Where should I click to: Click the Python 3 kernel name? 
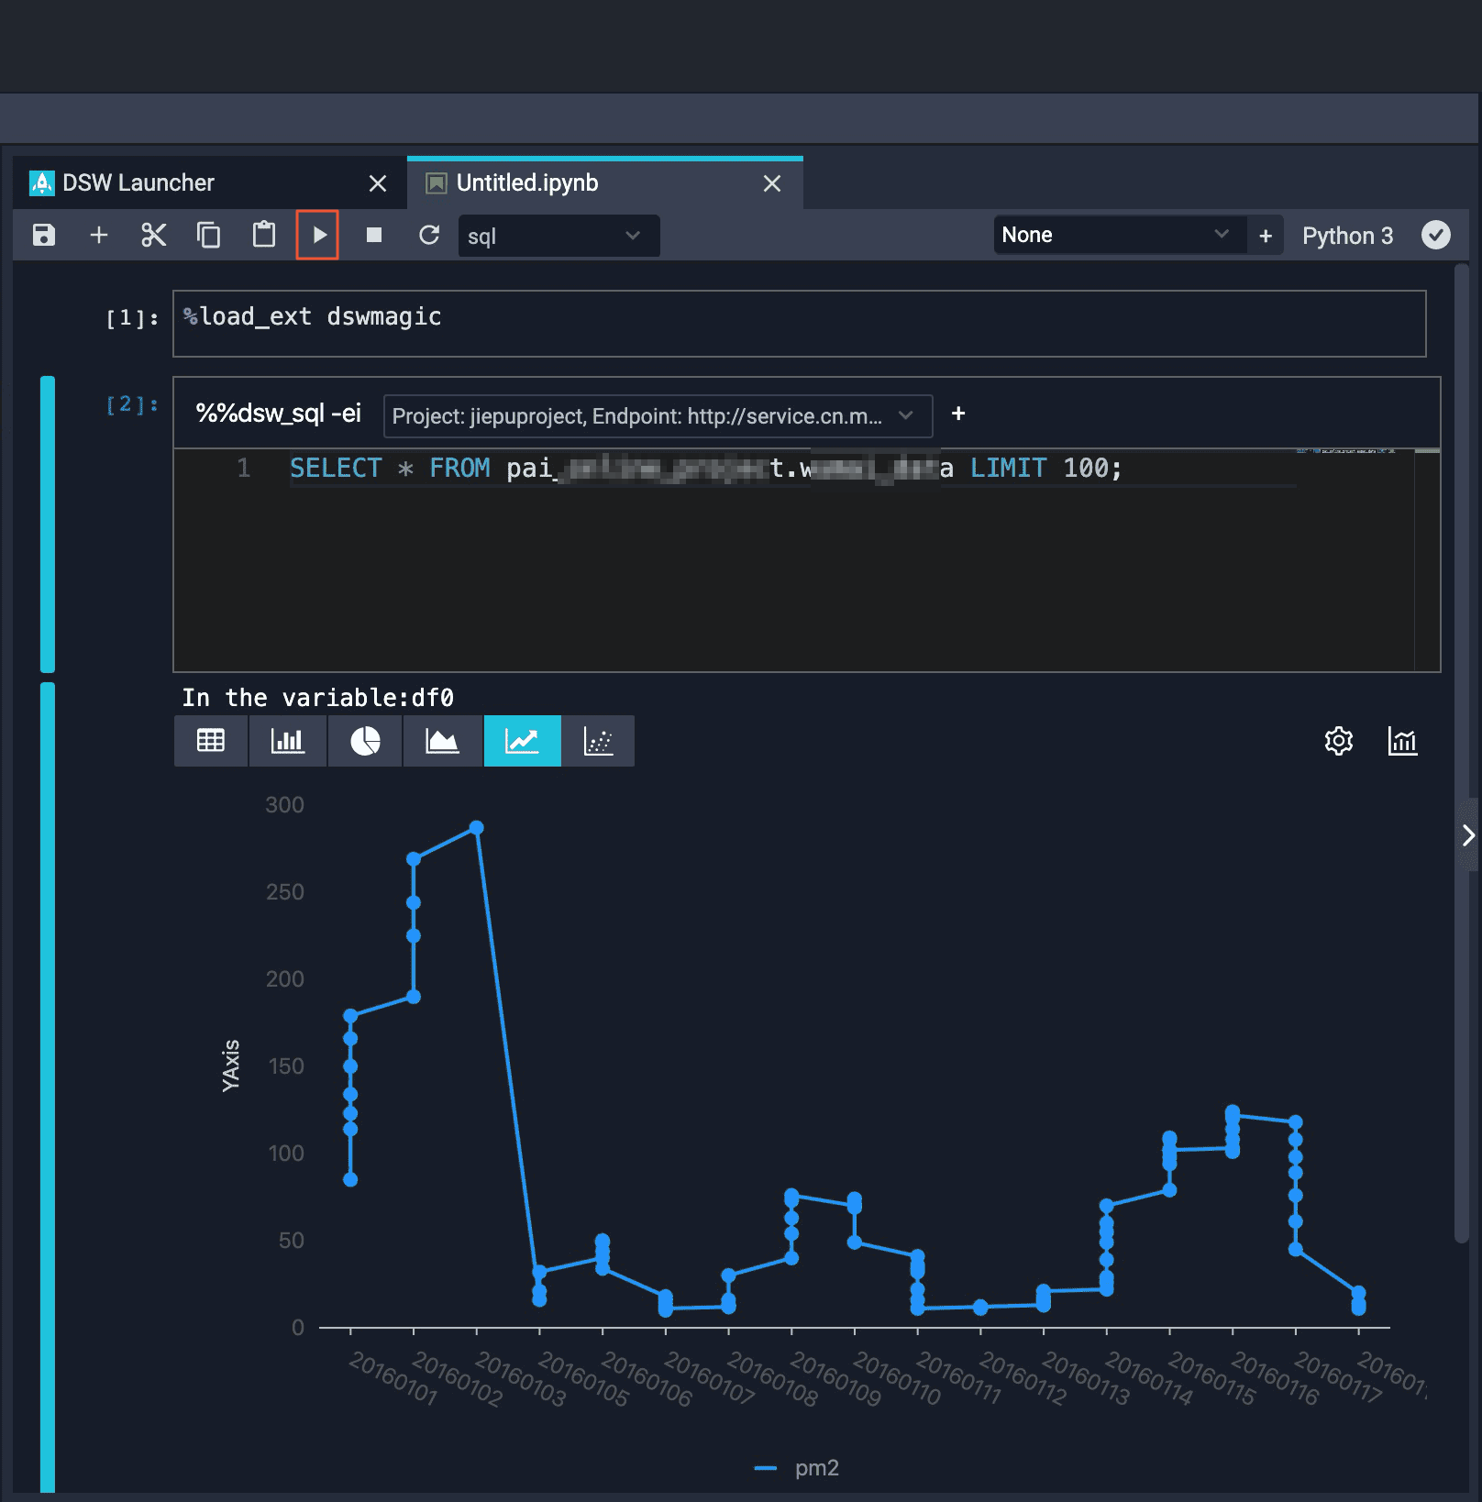1347,236
